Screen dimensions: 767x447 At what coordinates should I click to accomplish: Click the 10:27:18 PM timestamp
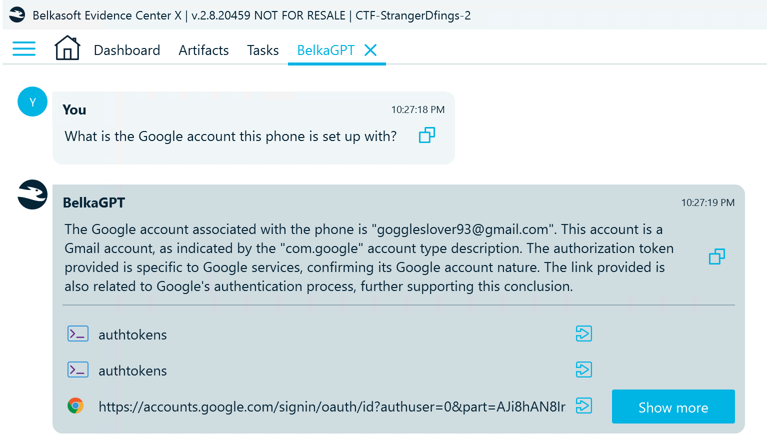point(418,109)
